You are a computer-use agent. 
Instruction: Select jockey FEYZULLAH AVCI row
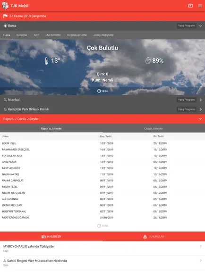(102, 156)
